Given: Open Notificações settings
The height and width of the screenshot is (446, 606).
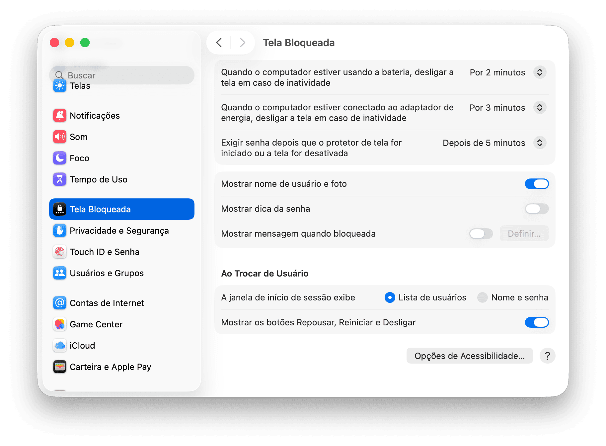Looking at the screenshot, I should (95, 116).
